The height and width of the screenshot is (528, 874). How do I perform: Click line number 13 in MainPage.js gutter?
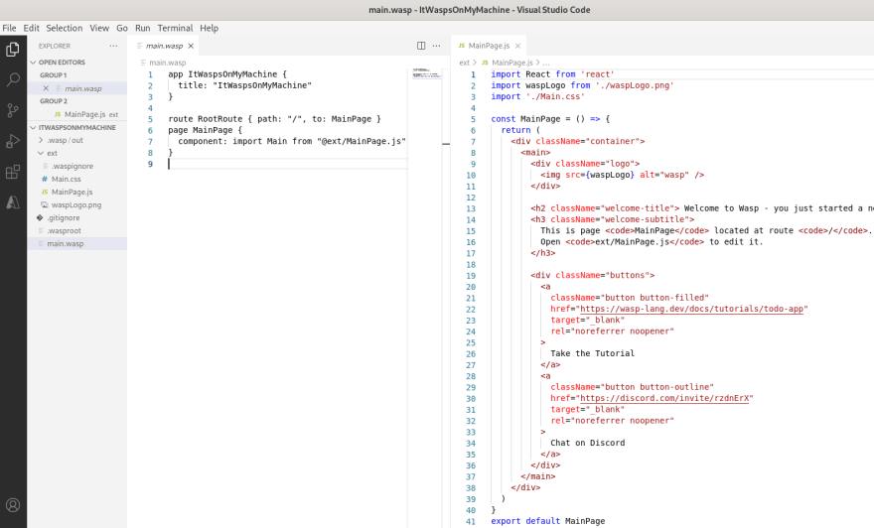click(x=471, y=208)
